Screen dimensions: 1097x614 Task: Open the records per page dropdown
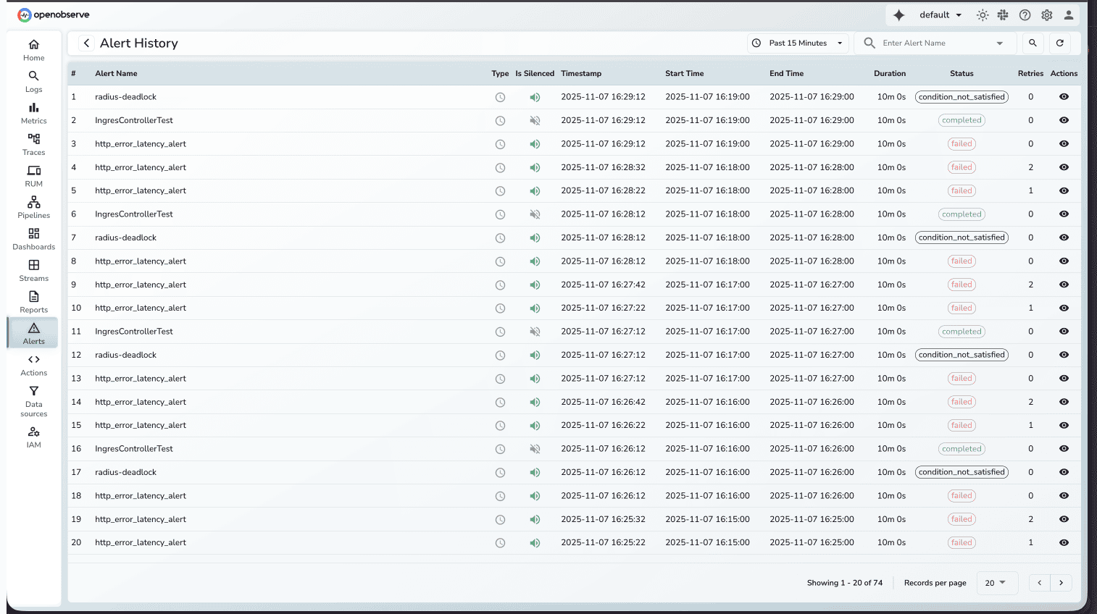(x=996, y=583)
